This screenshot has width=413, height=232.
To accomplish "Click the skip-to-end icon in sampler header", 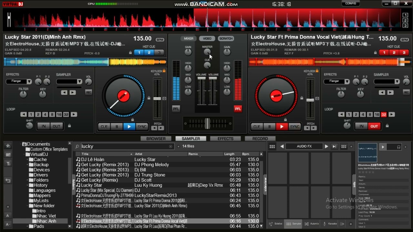I will click(x=334, y=146).
